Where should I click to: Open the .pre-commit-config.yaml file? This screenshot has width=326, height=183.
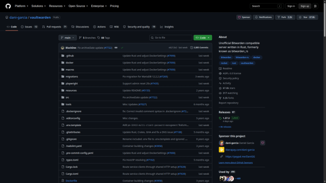(79, 153)
